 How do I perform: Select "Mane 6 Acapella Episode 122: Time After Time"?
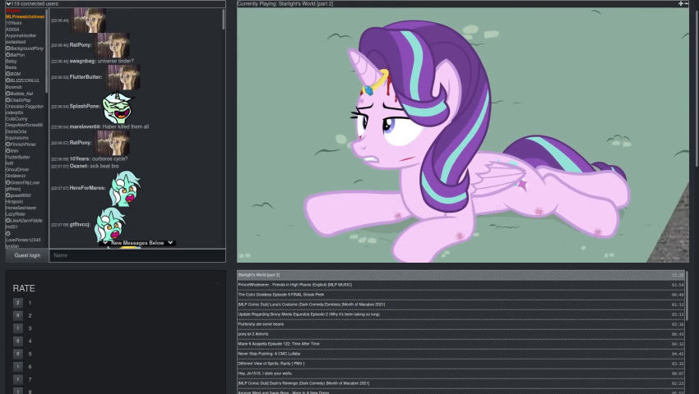[461, 344]
